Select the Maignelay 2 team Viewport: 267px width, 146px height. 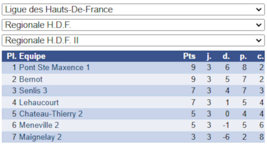[40, 137]
